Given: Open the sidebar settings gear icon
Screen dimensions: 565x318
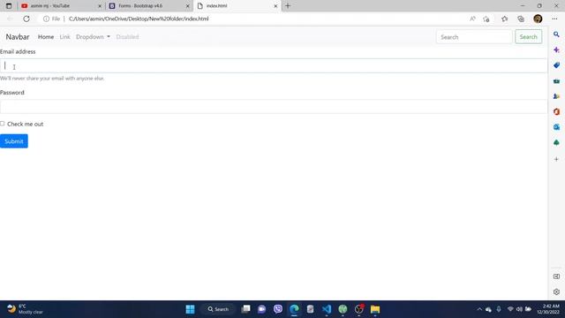Looking at the screenshot, I should [556, 292].
